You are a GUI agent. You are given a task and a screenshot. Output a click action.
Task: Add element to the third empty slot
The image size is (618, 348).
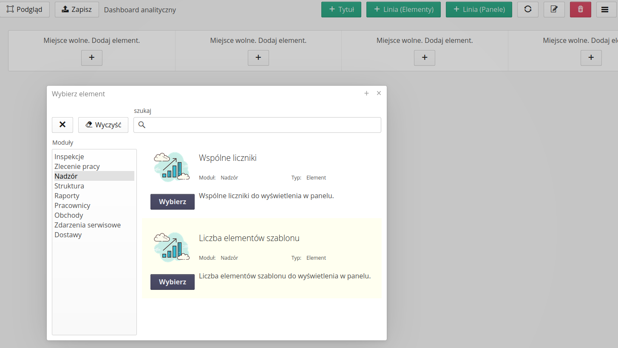click(x=424, y=58)
